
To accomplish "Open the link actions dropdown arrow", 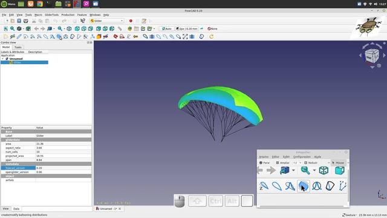I will [154, 29].
